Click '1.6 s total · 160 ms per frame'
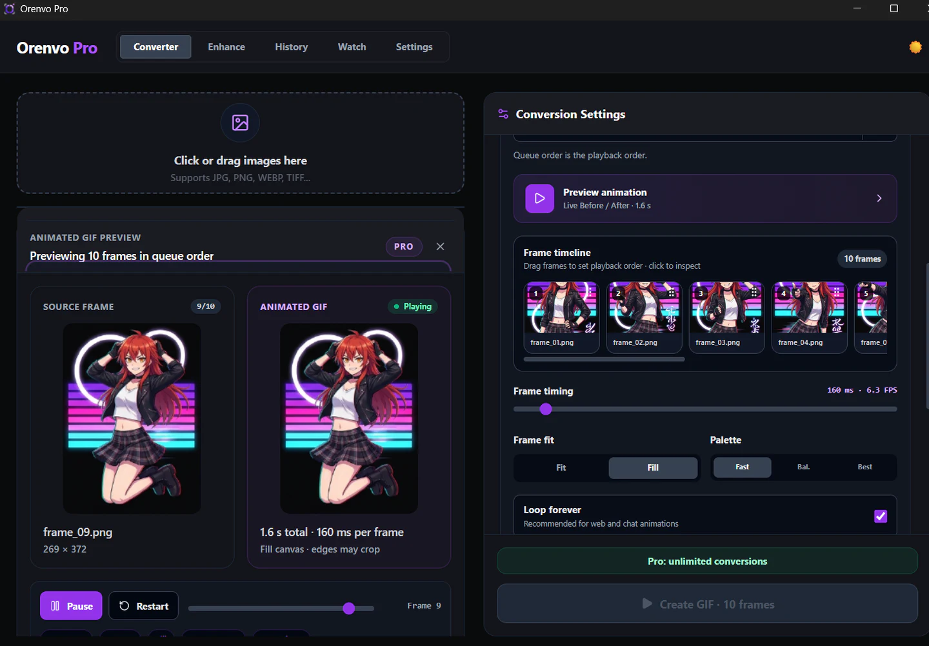This screenshot has height=646, width=929. [332, 533]
